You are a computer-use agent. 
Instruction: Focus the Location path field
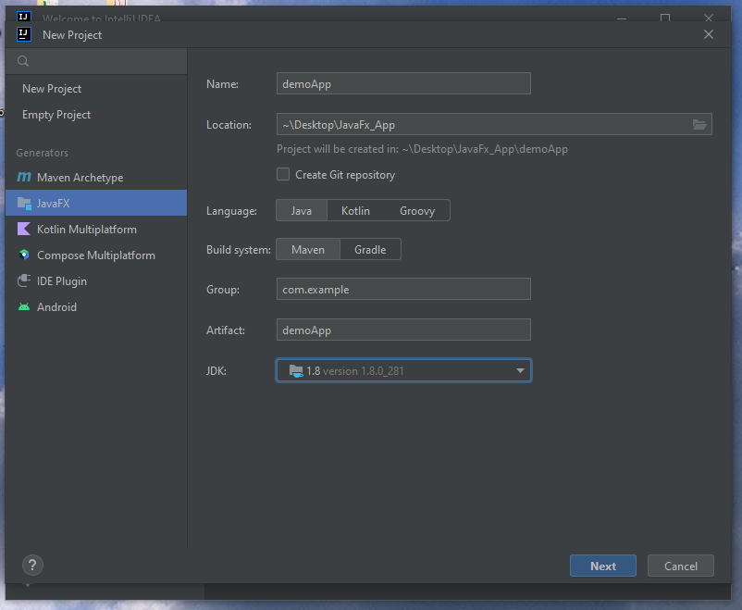(x=483, y=124)
